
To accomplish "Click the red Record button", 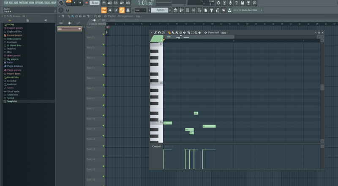I will click(86, 3).
